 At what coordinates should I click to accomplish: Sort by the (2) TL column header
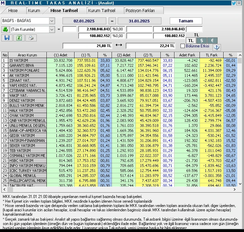coord(148,55)
